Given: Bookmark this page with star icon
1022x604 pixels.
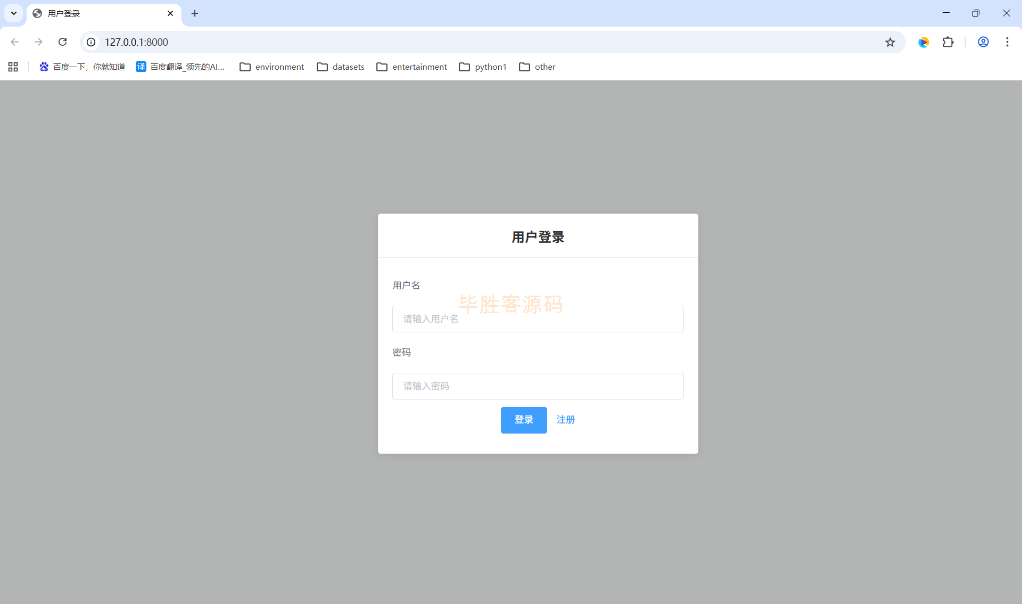Looking at the screenshot, I should tap(890, 42).
